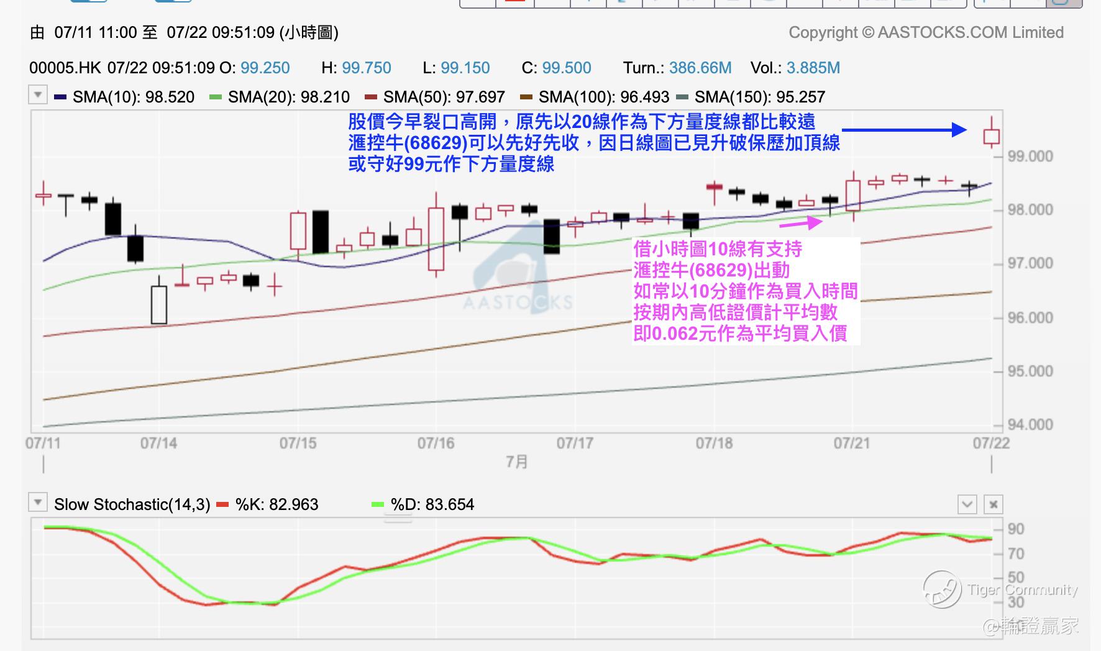Image resolution: width=1101 pixels, height=651 pixels.
Task: Click the turnover value 386.66M
Action: point(700,68)
